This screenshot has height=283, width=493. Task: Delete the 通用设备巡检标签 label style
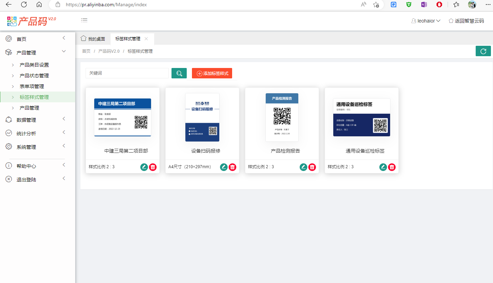pyautogui.click(x=392, y=167)
